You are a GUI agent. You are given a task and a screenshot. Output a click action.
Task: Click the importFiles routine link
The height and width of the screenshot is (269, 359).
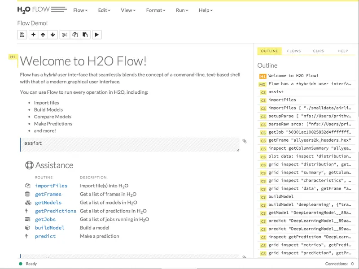[x=51, y=186]
